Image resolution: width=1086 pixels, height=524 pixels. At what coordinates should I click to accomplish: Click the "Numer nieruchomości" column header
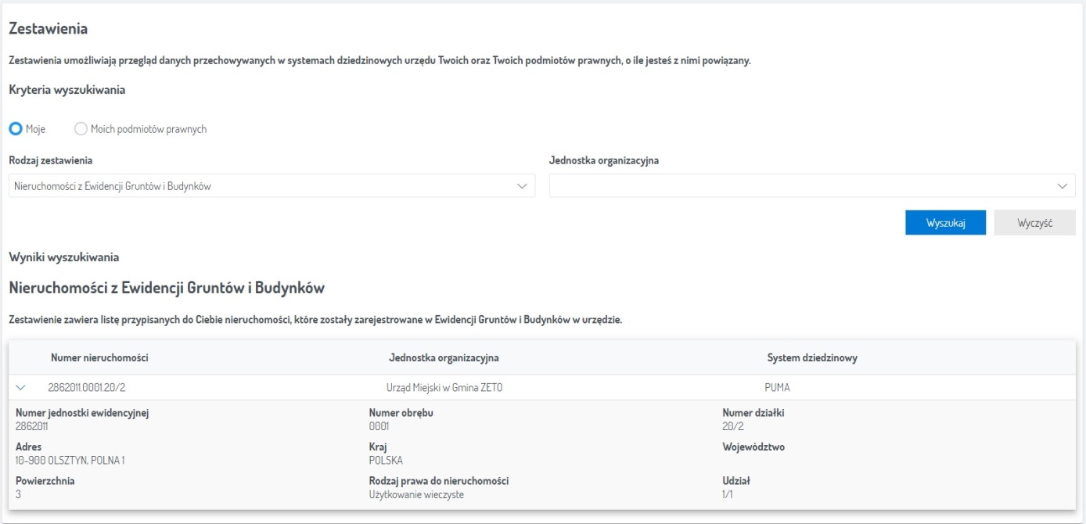(99, 358)
